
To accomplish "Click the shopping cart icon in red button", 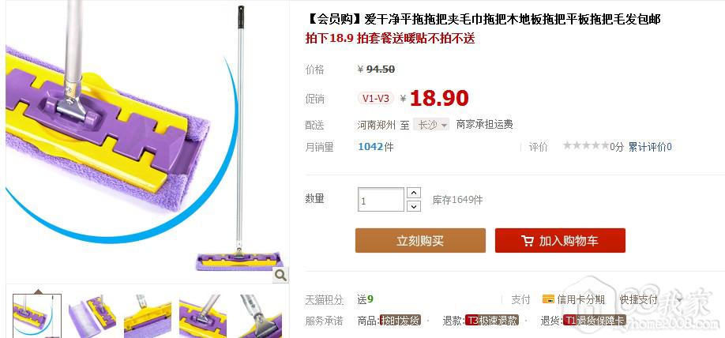I will [x=527, y=241].
